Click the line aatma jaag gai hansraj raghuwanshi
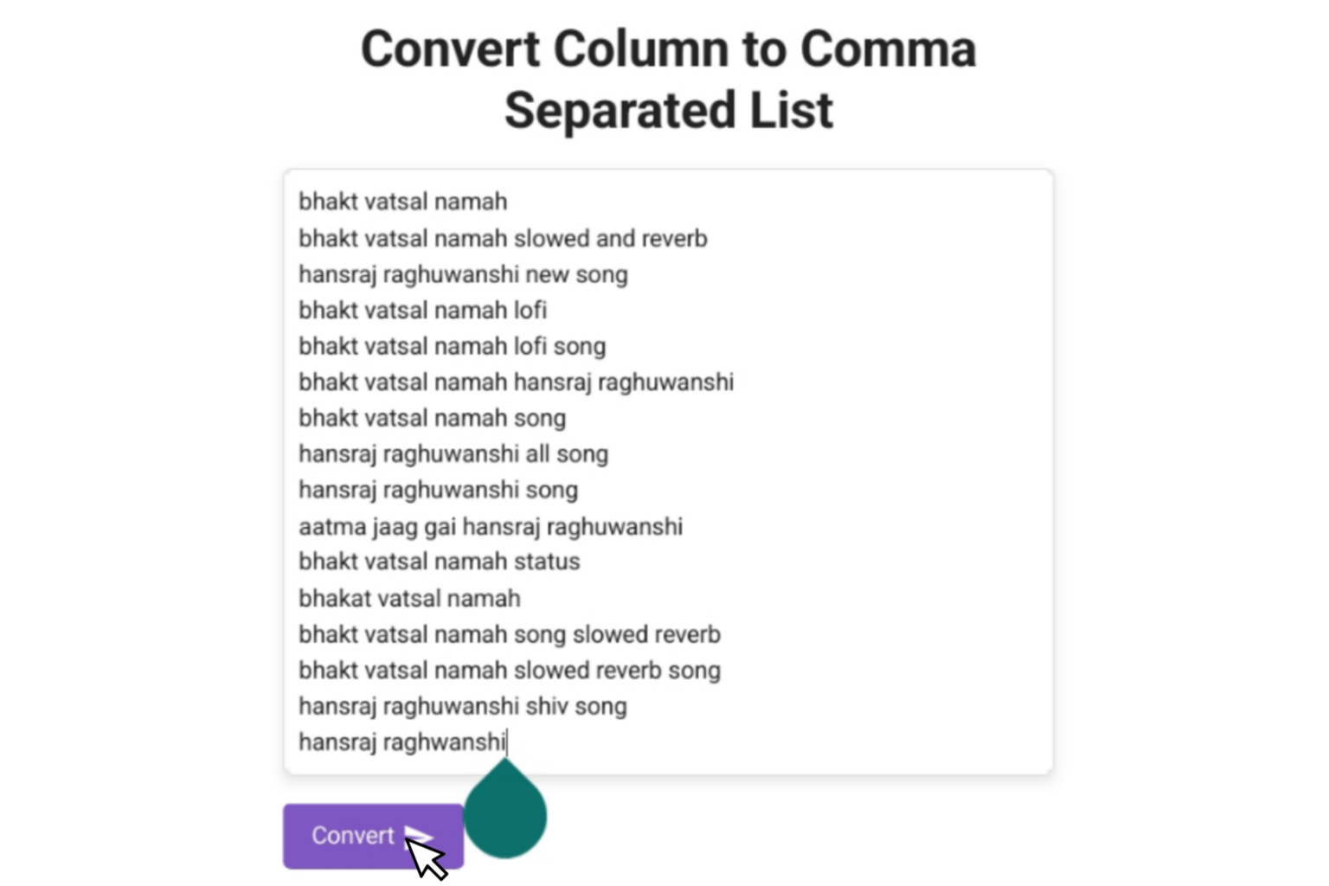The width and height of the screenshot is (1329, 886). coord(491,525)
